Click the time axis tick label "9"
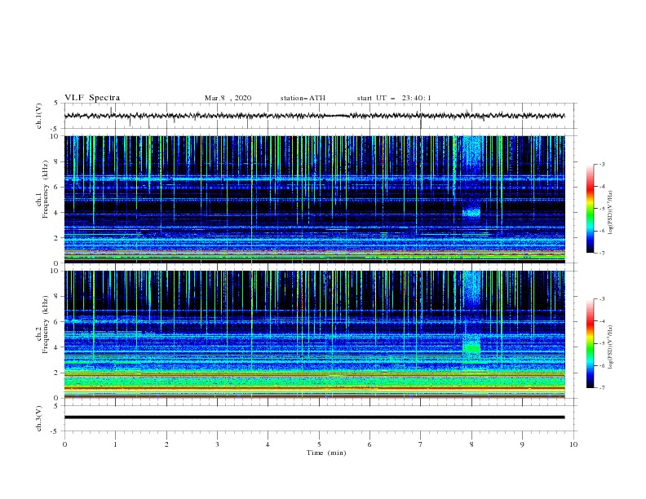Screen dimensions: 646x499 pos(522,444)
